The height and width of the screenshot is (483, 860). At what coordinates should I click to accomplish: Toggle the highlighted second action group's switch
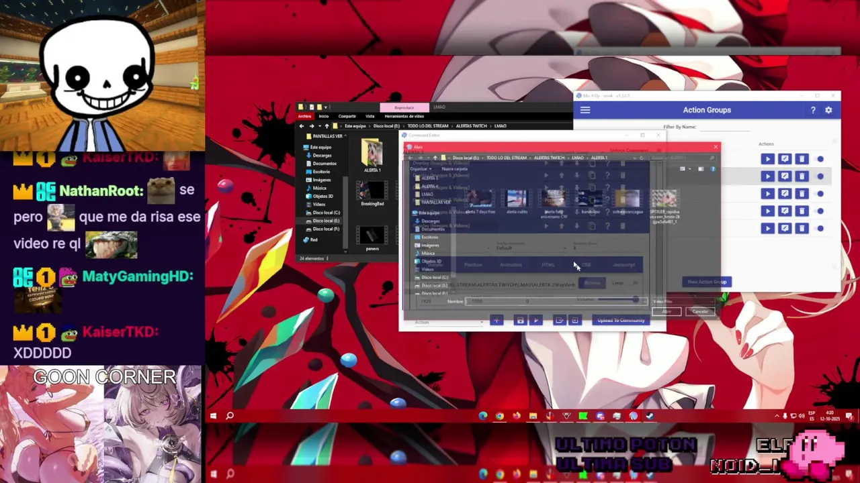[820, 176]
